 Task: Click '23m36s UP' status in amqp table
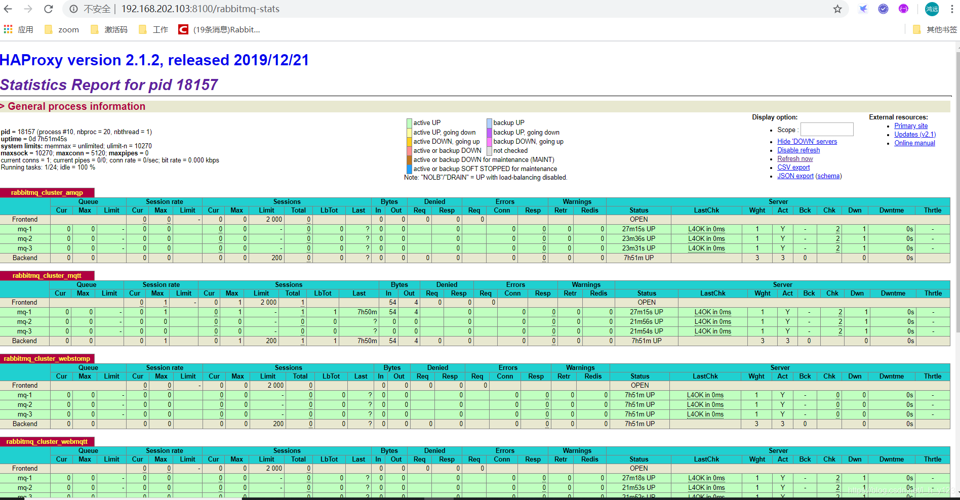click(638, 239)
